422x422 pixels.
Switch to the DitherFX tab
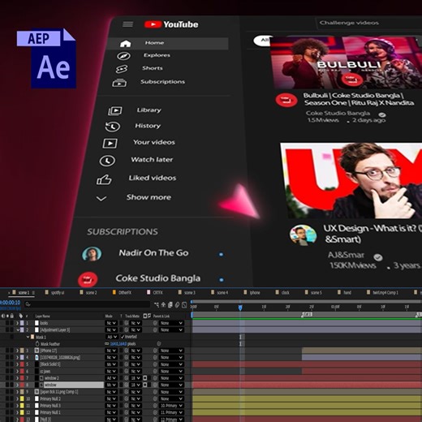(x=122, y=293)
